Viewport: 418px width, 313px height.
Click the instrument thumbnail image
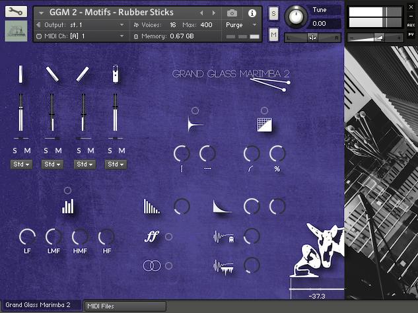pos(16,31)
